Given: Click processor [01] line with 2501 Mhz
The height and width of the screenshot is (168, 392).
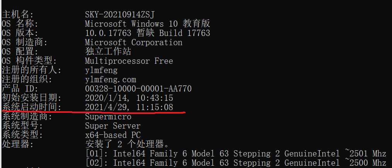Looking at the screenshot, I should (x=236, y=153).
